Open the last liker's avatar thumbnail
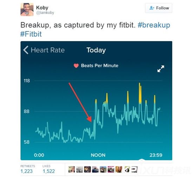Viewport: 193px width, 178px height. pyautogui.click(x=134, y=169)
